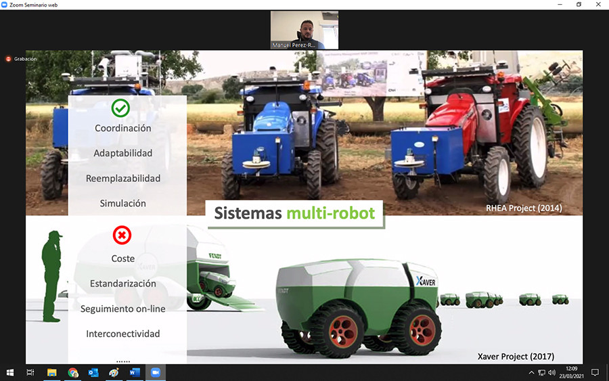Screen dimensions: 609x381
Task: Click the 'Reemplazabilidad' text
Action: (123, 179)
